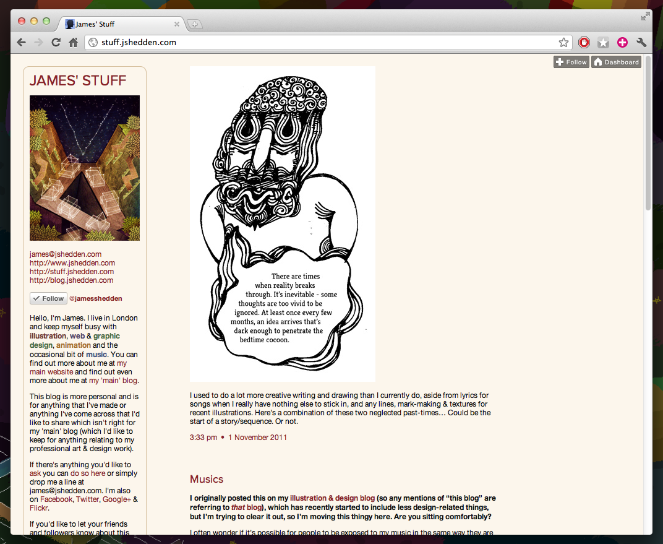The image size is (663, 544).
Task: Click the 3:33 pm post timestamp link
Action: tap(203, 438)
